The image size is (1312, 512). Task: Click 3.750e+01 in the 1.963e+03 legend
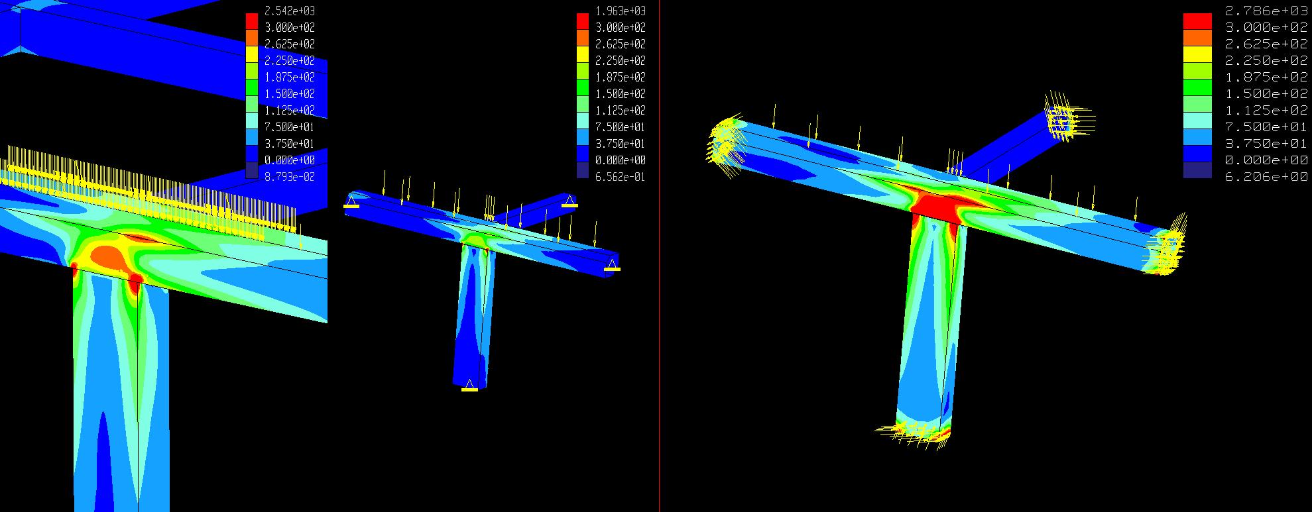click(620, 144)
